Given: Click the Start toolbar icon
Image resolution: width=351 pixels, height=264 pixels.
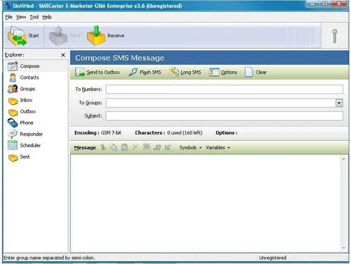Looking at the screenshot, I should [x=18, y=36].
